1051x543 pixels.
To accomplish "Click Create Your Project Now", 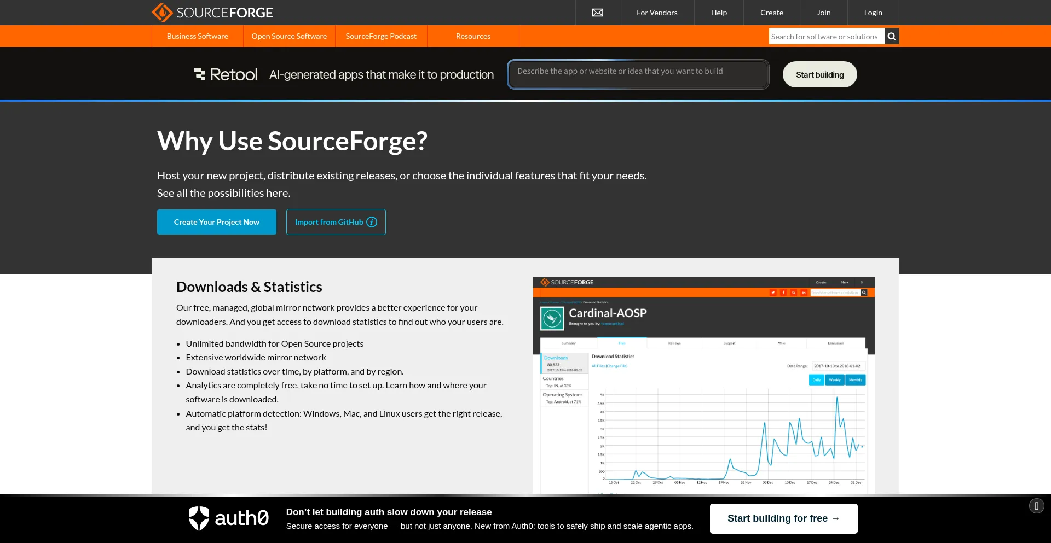I will point(217,222).
